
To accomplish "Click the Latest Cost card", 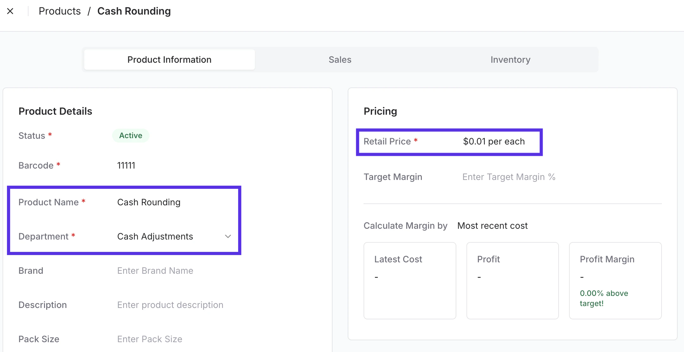I will (409, 280).
